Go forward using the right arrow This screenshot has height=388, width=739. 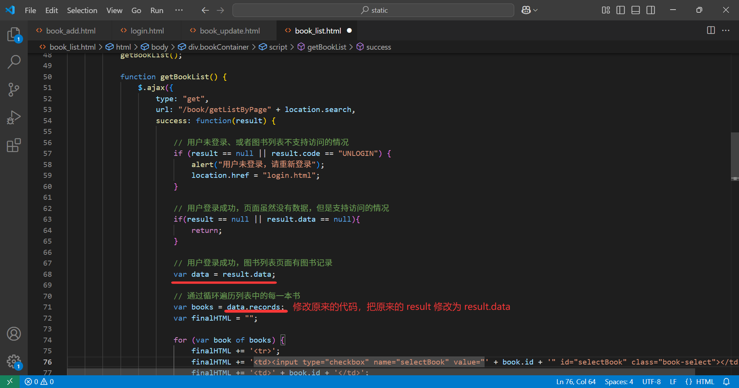pos(221,10)
